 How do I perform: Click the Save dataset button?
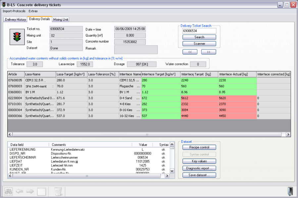coord(199,175)
